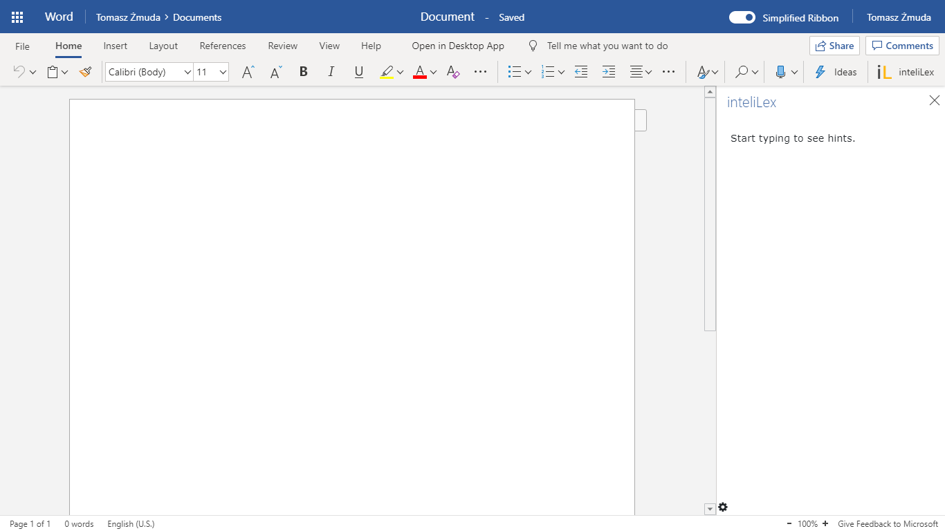Clear formatting with eraser icon
Viewport: 945px width, 531px height.
(453, 72)
